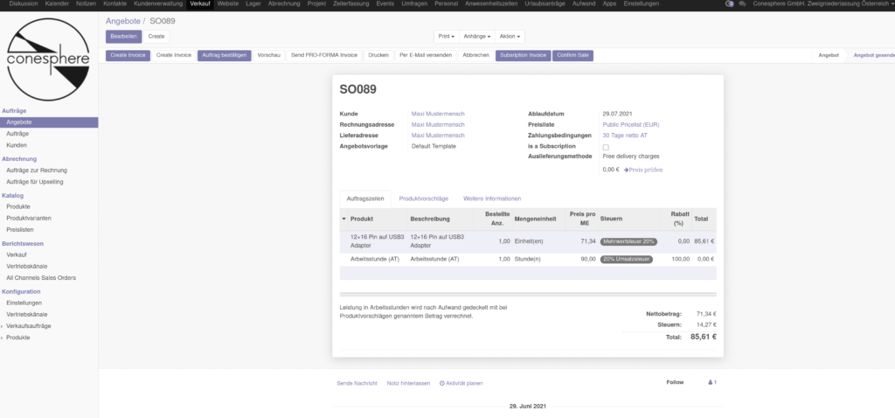Click the arrow icon beside Preis prüfen
This screenshot has height=418, width=895.
point(626,171)
